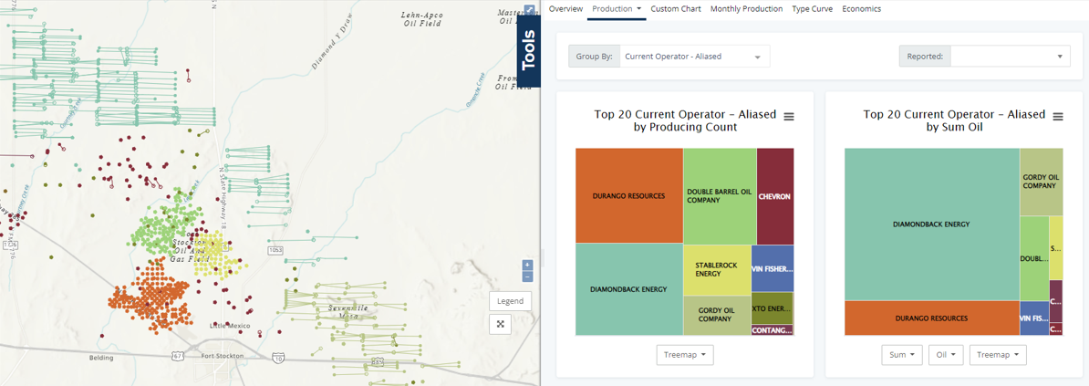Switch to the Custom Chart tab
1089x386 pixels.
click(676, 9)
